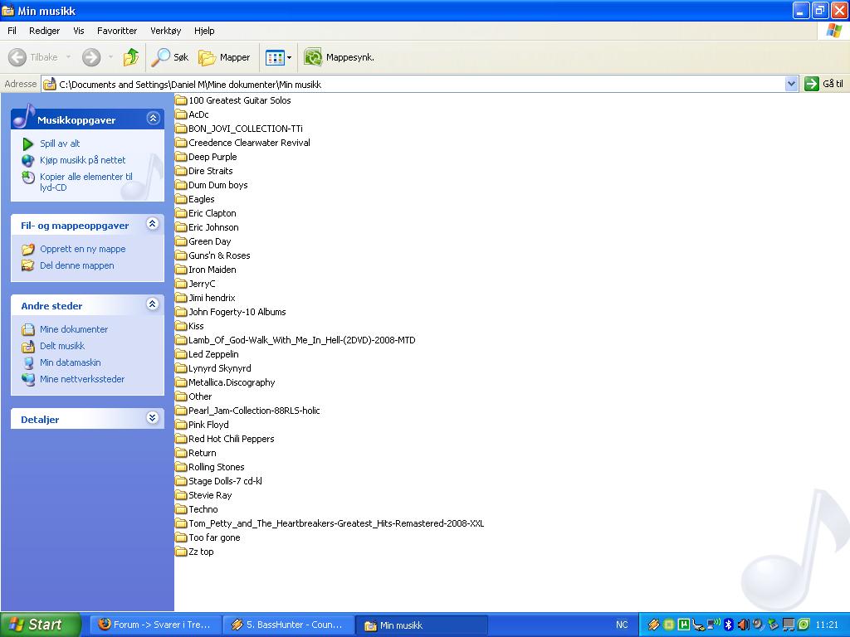Select the AcDc folder icon

click(181, 114)
